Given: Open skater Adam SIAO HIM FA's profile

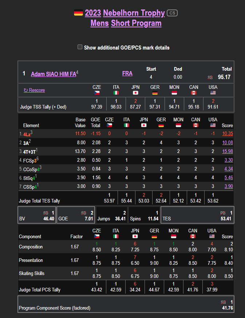Looking at the screenshot, I should tap(54, 74).
